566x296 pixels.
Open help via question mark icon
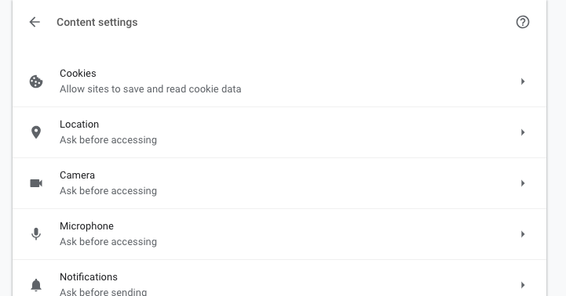pyautogui.click(x=522, y=22)
